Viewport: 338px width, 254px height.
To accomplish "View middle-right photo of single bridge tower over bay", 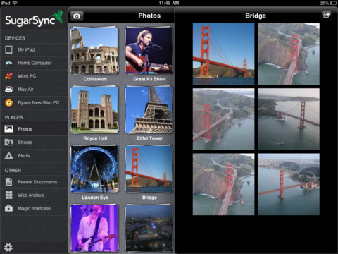I will pyautogui.click(x=289, y=119).
